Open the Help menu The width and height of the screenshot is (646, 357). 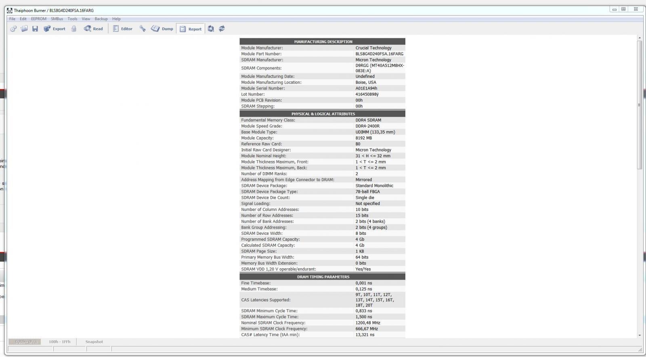(x=116, y=19)
